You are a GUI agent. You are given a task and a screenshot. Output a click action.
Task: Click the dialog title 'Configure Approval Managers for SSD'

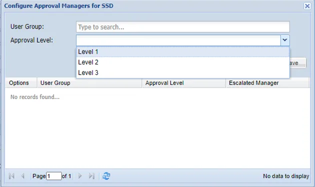[58, 6]
